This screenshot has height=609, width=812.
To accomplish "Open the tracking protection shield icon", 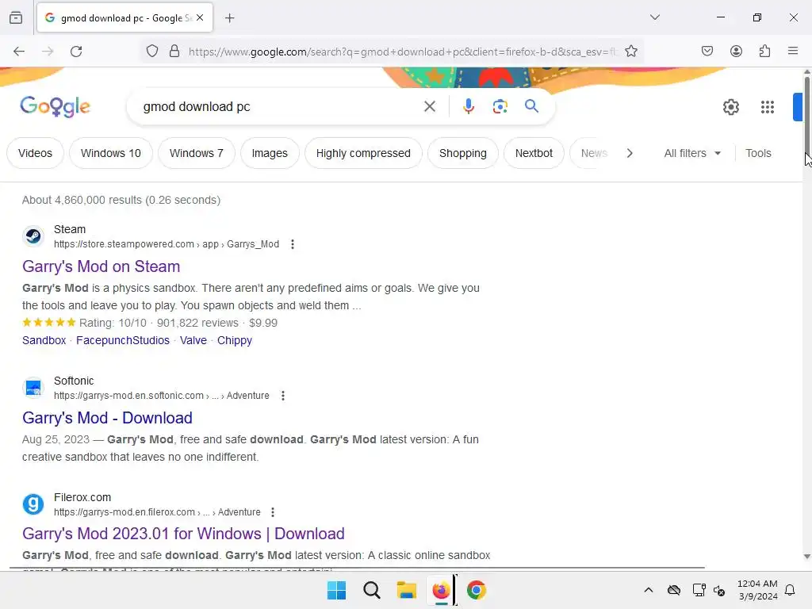I will (151, 52).
